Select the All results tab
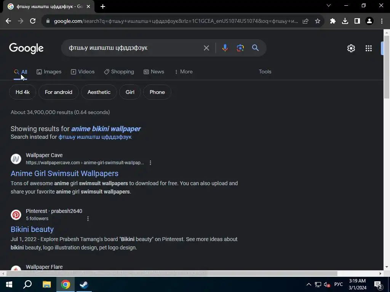Viewport: 390px width, 292px height. tap(21, 72)
